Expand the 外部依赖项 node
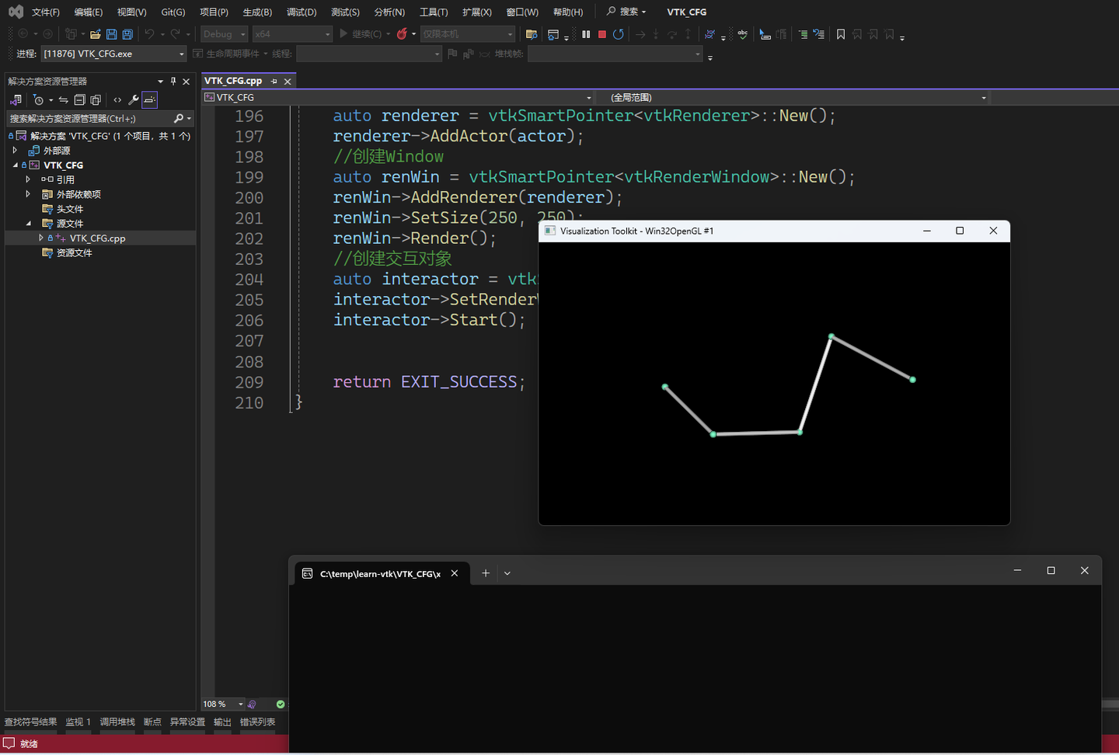Viewport: 1119px width, 755px height. (28, 193)
